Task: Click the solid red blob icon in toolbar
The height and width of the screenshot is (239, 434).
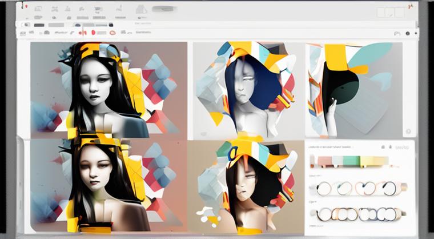Action: 93,33
